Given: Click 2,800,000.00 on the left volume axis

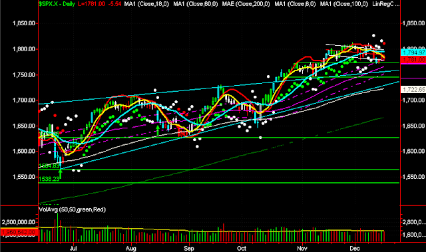Looking at the screenshot, I should [x=19, y=223].
